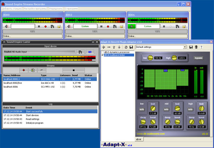Viewport: 214px width, 148px height.
Task: Pause the 8000 stream recorder
Action: pyautogui.click(x=39, y=26)
